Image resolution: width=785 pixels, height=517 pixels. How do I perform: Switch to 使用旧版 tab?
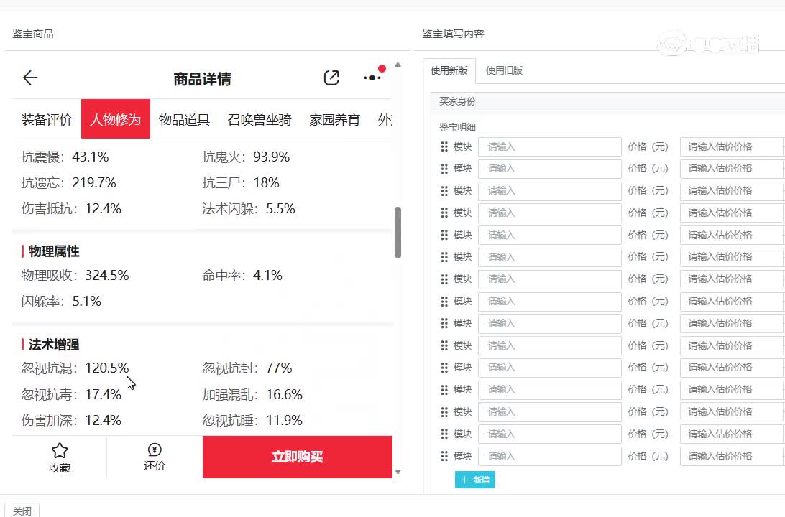[504, 70]
